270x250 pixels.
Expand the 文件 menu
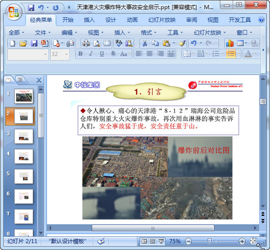pos(43,32)
